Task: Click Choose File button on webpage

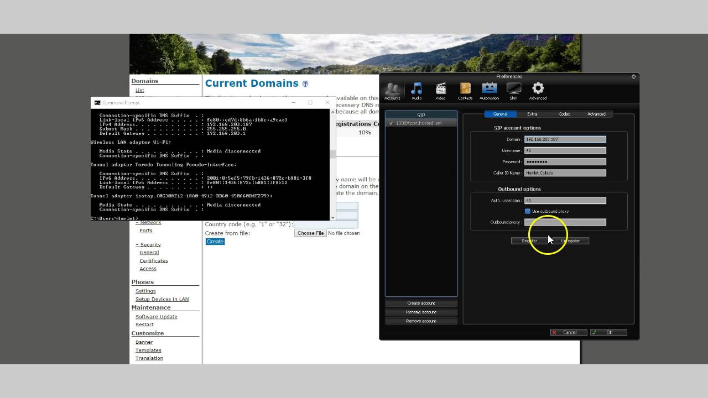Action: pos(310,233)
